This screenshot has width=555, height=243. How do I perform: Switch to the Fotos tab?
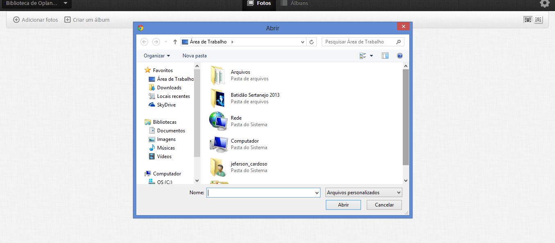tap(259, 3)
